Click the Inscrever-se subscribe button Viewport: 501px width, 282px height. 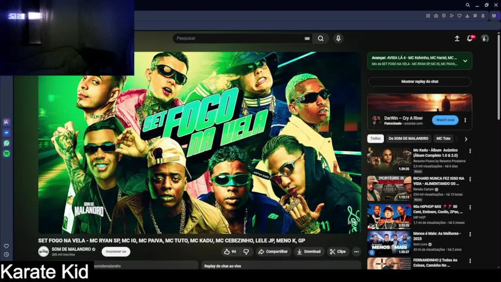click(x=116, y=251)
